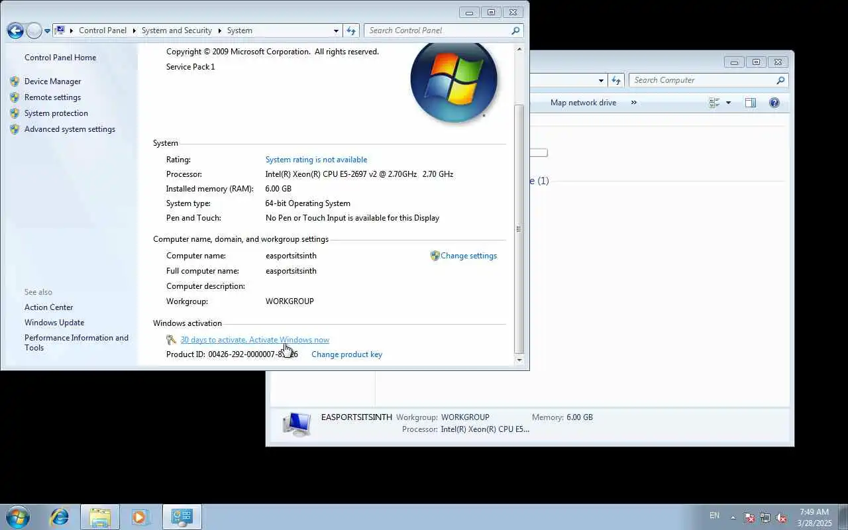Click the System window vertical scrollbar thumb
This screenshot has width=848, height=530.
(x=519, y=229)
